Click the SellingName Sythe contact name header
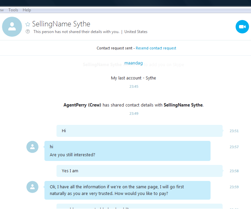 61,24
